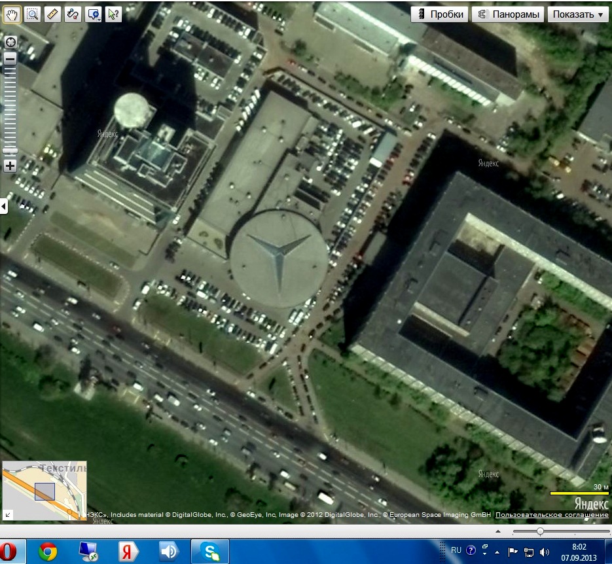The height and width of the screenshot is (564, 612).
Task: Choose the ruler distance measuring tool
Action: (52, 14)
